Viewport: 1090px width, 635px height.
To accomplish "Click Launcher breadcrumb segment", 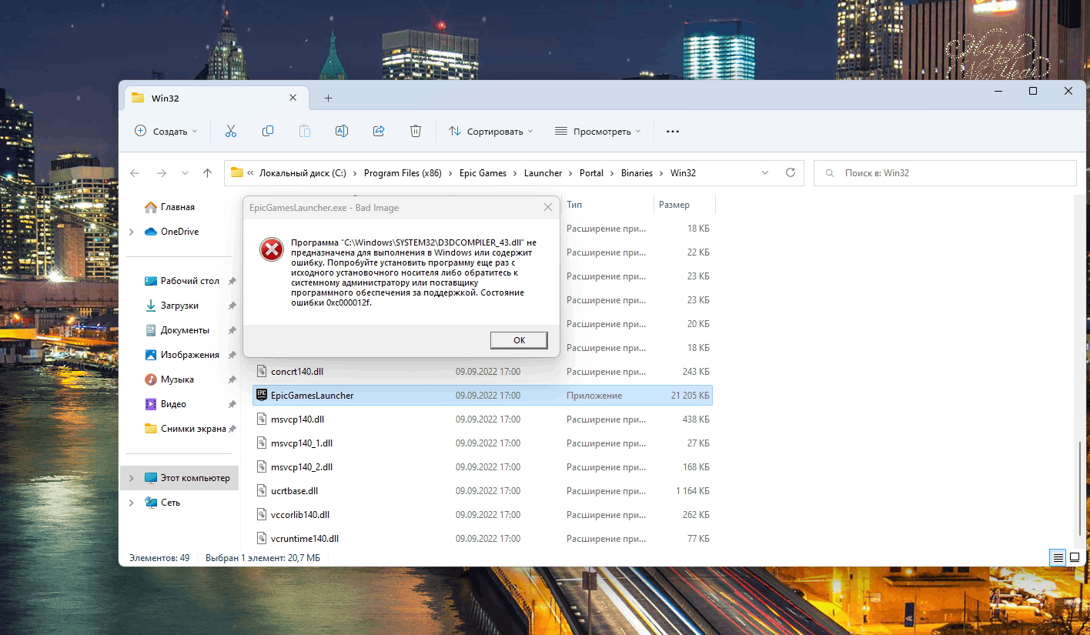I will coord(543,173).
